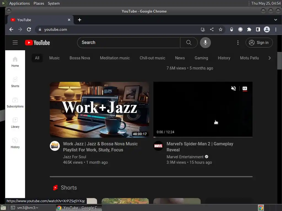
Task: Open the Applications menu
Action: (20, 3)
